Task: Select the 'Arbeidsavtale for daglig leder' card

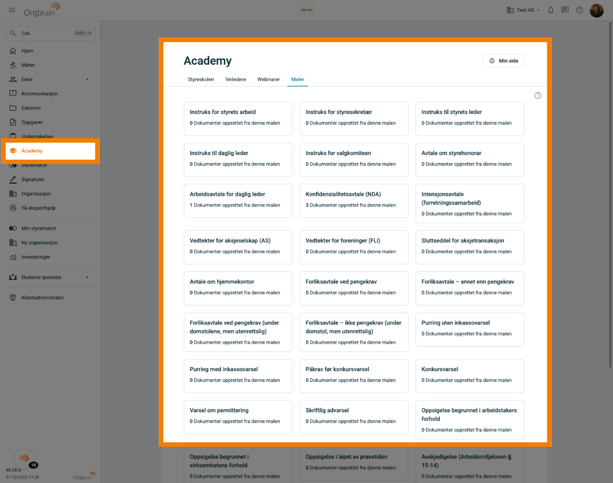Action: (238, 201)
